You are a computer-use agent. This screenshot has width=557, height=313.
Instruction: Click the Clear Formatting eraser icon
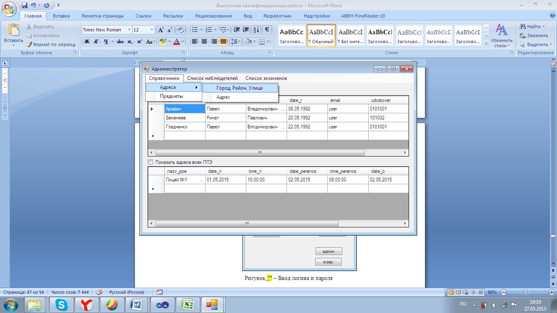point(181,30)
